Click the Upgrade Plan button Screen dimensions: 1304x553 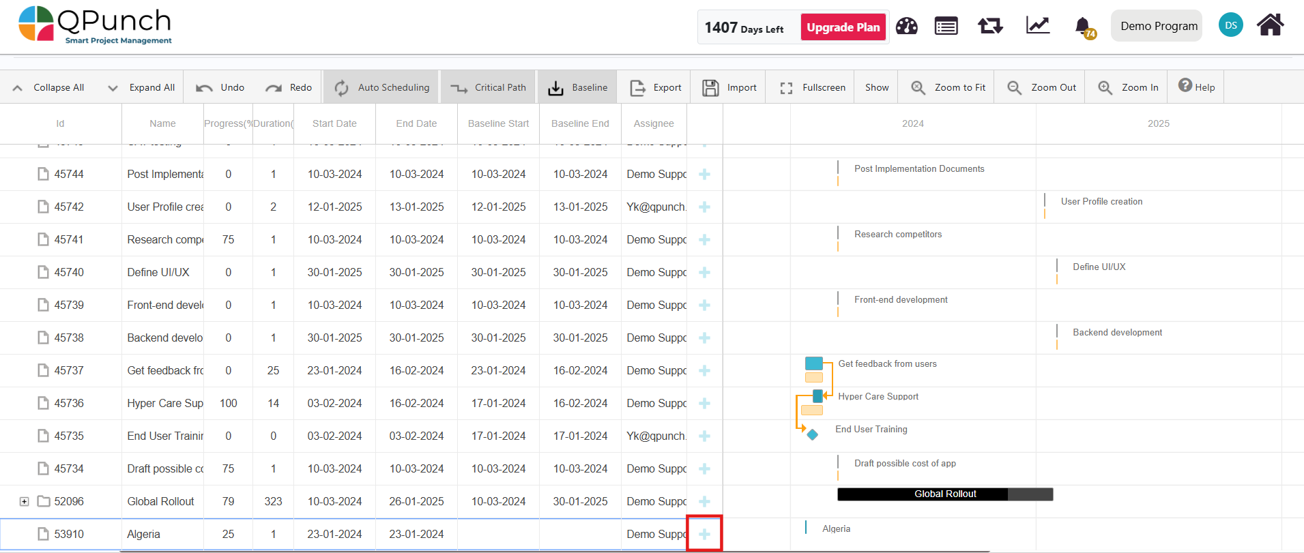coord(843,27)
